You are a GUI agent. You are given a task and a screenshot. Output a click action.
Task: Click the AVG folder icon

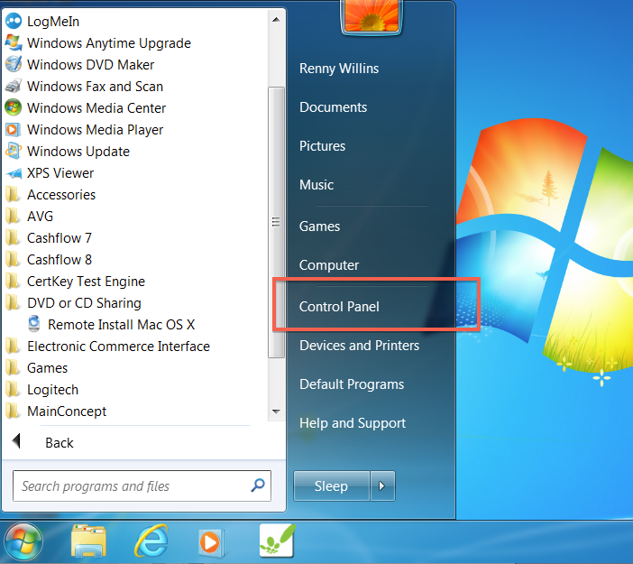pos(13,217)
